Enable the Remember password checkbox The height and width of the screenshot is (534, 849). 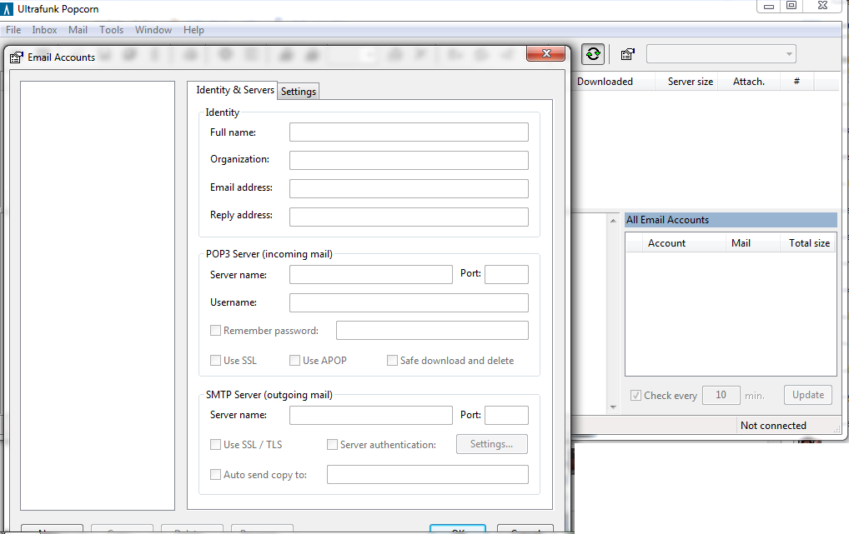point(215,330)
